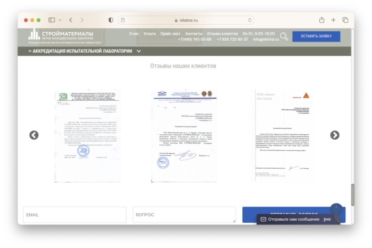Open the first review letter with green logo
The height and width of the screenshot is (248, 372).
click(x=87, y=136)
